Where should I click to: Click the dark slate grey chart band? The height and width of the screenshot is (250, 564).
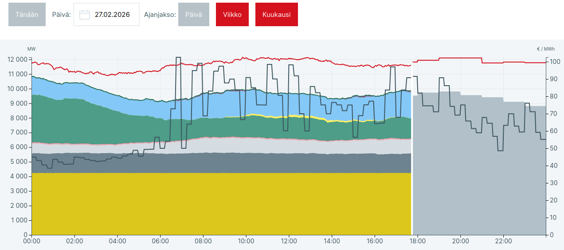tap(222, 163)
